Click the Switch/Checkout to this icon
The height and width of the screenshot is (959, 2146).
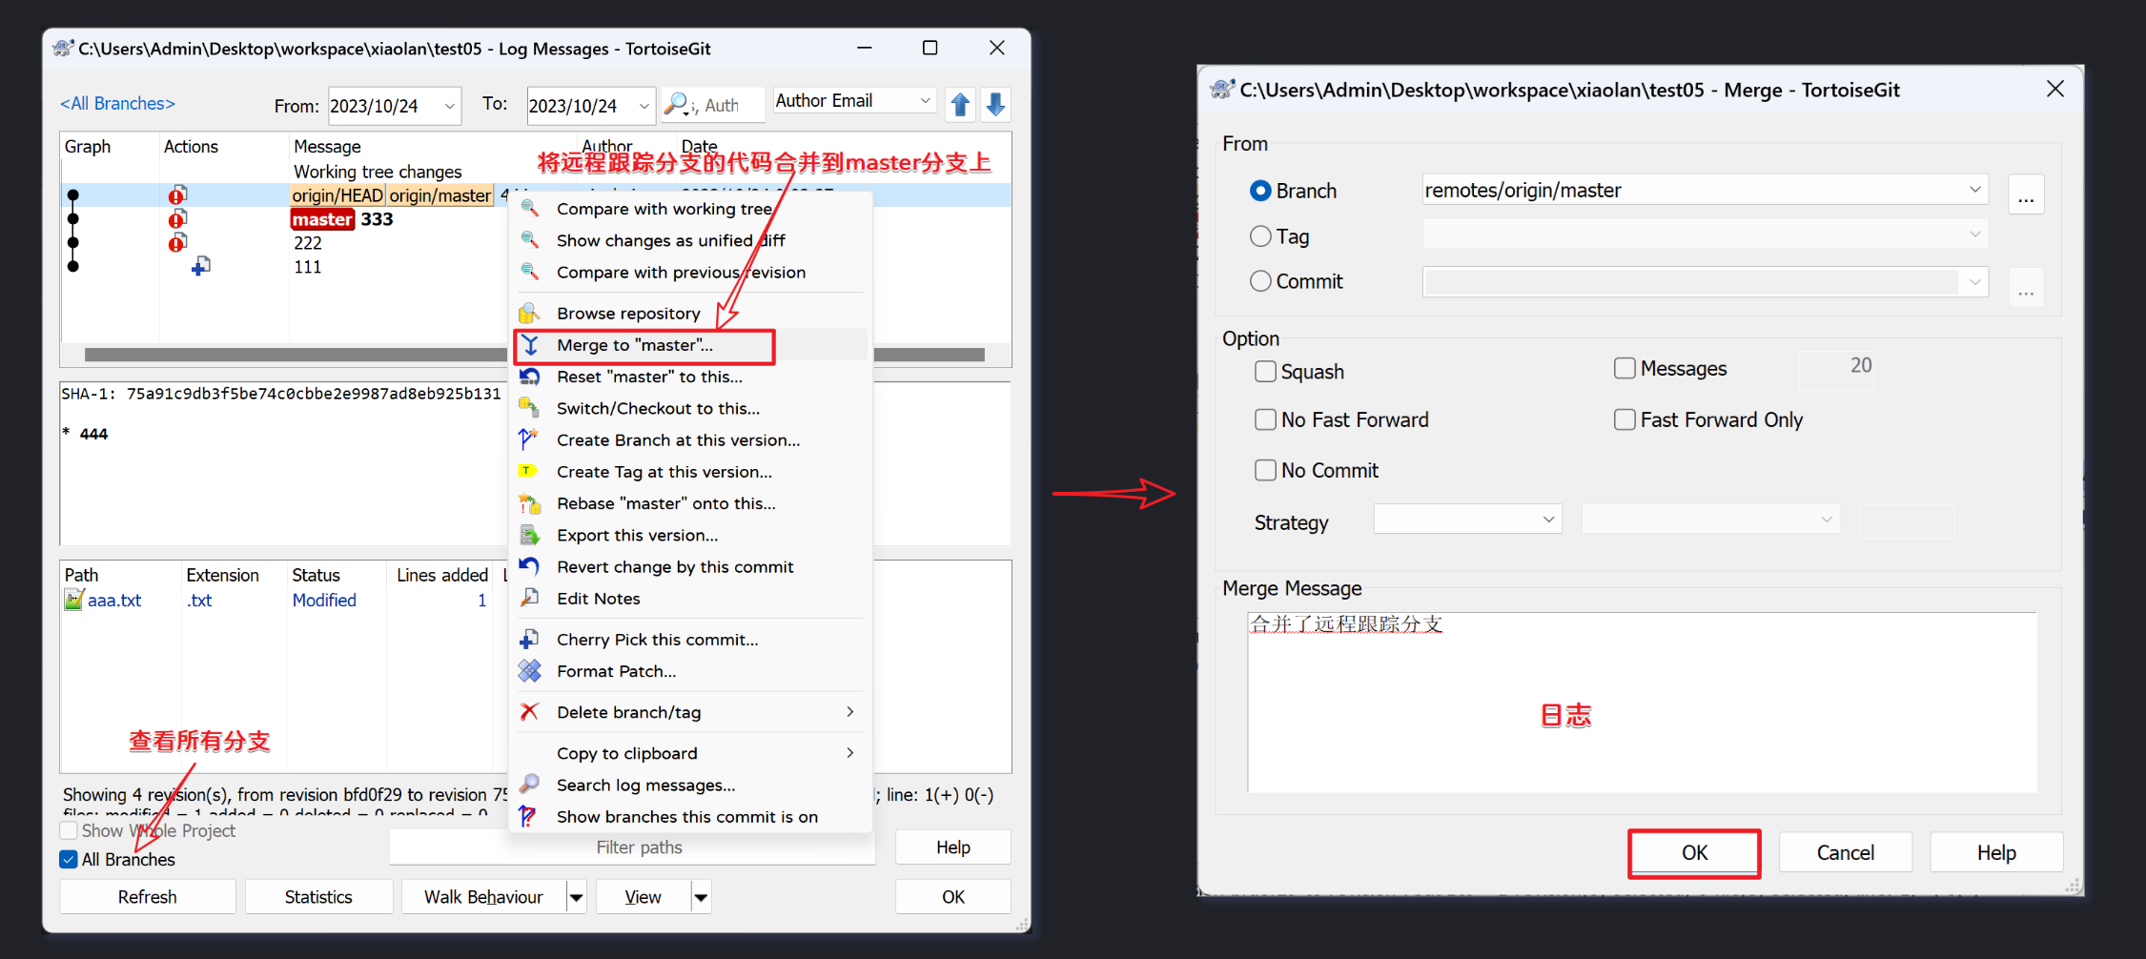529,408
